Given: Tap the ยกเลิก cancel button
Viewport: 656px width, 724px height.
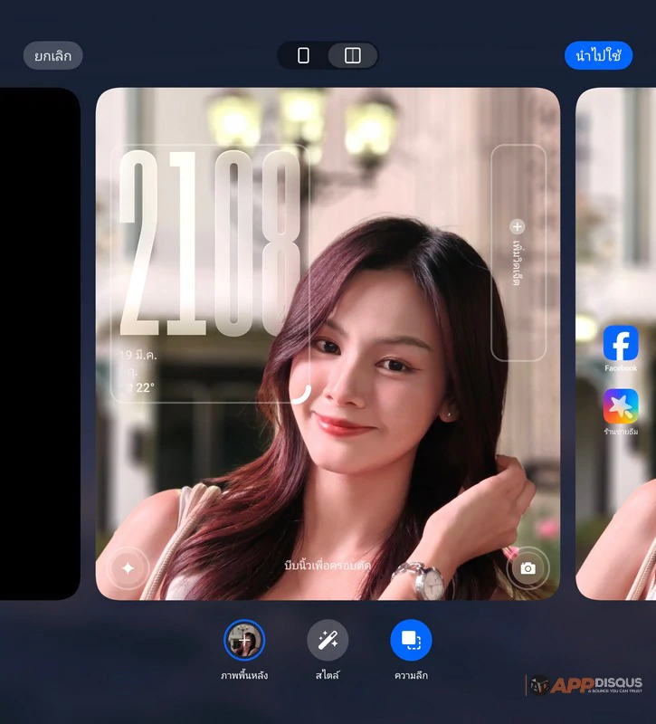Looking at the screenshot, I should (52, 56).
